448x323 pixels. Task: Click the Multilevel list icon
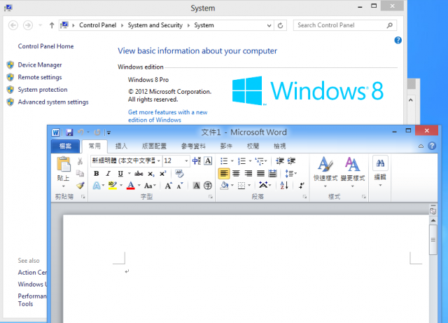click(x=260, y=161)
